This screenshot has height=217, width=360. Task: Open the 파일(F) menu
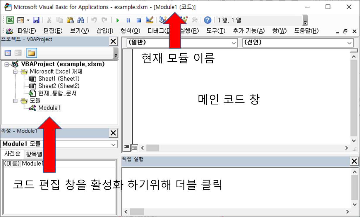27,31
